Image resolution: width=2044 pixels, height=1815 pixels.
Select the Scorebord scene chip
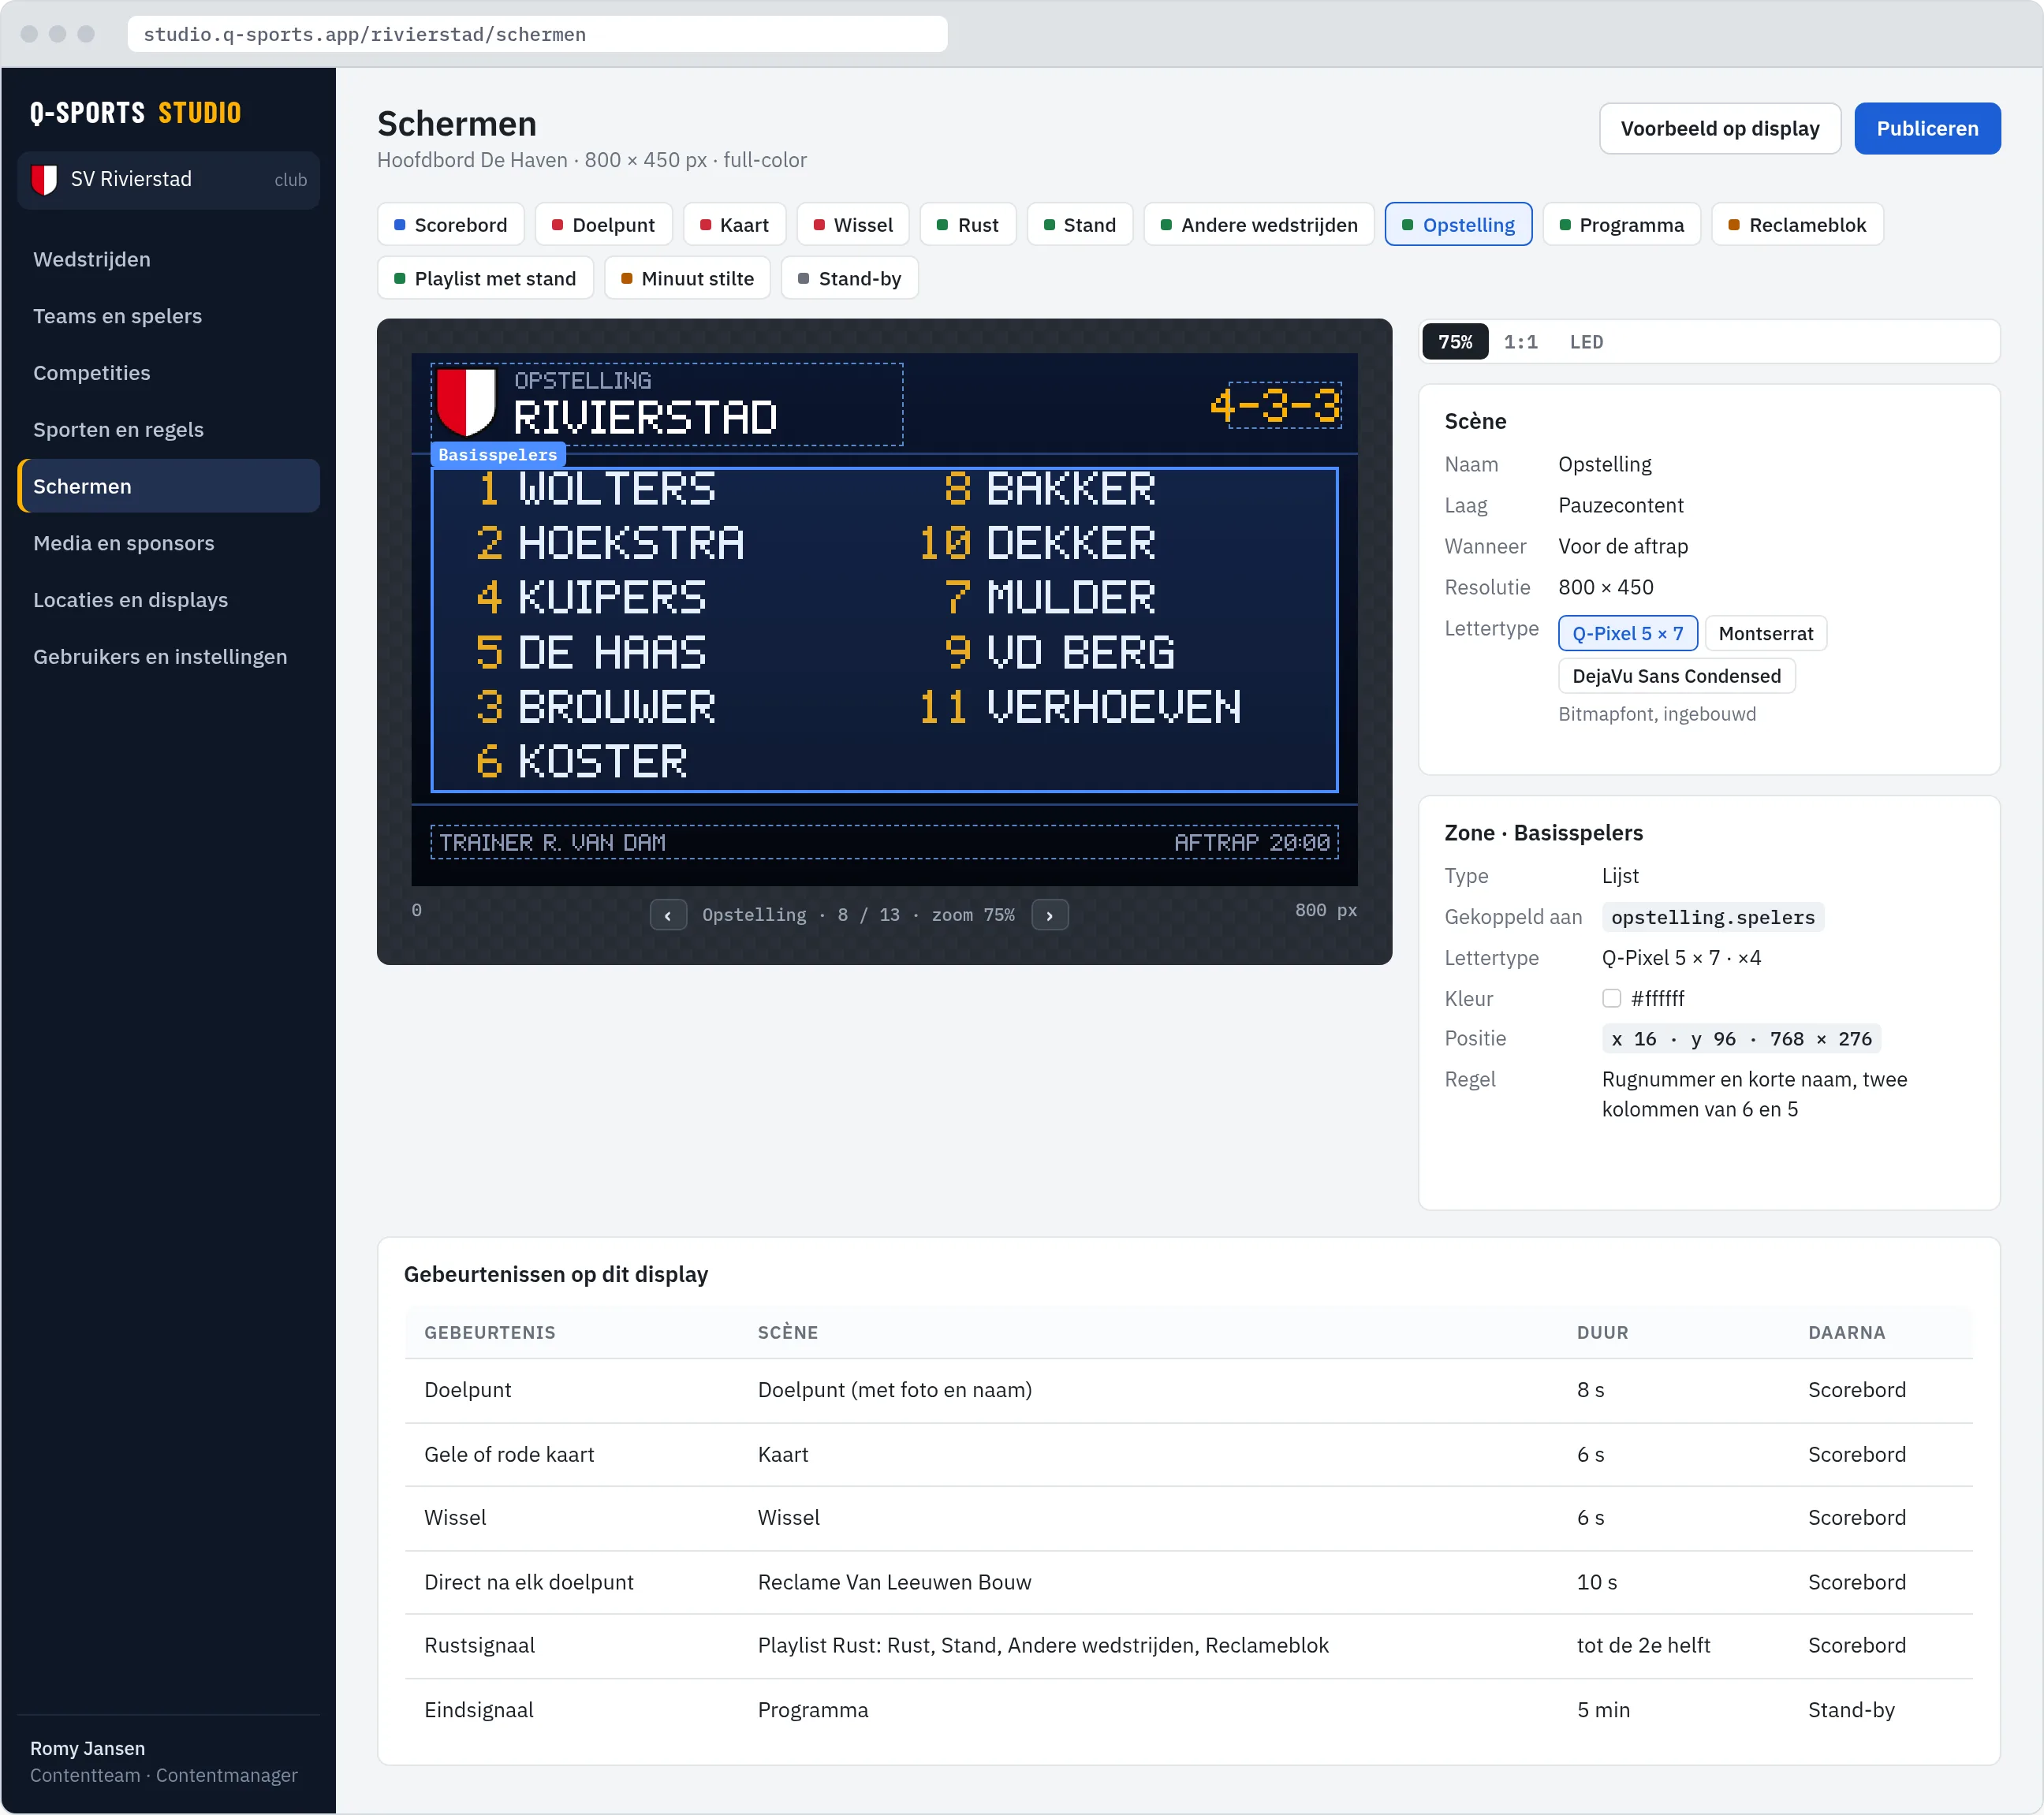(450, 225)
